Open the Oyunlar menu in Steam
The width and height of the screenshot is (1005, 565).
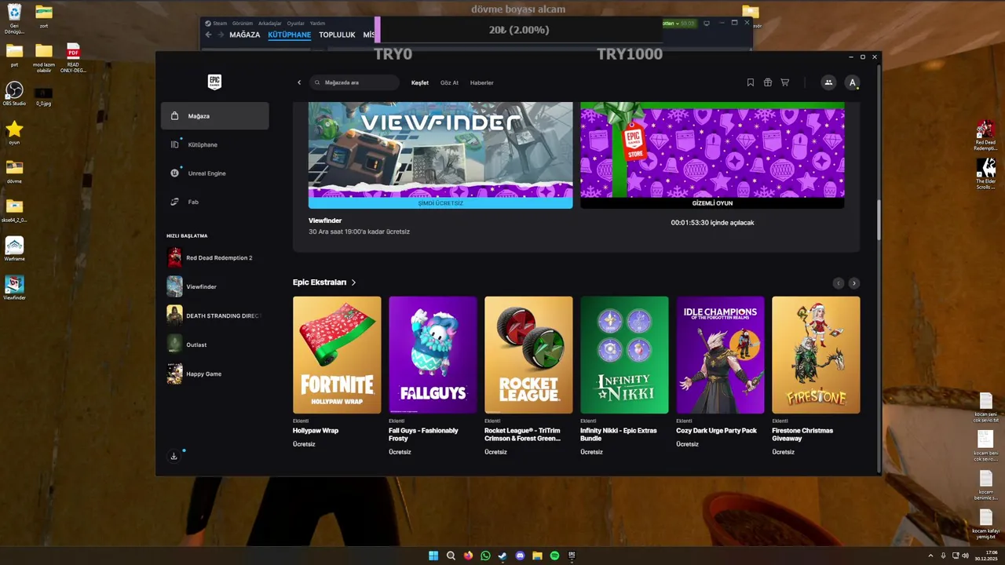pos(295,24)
